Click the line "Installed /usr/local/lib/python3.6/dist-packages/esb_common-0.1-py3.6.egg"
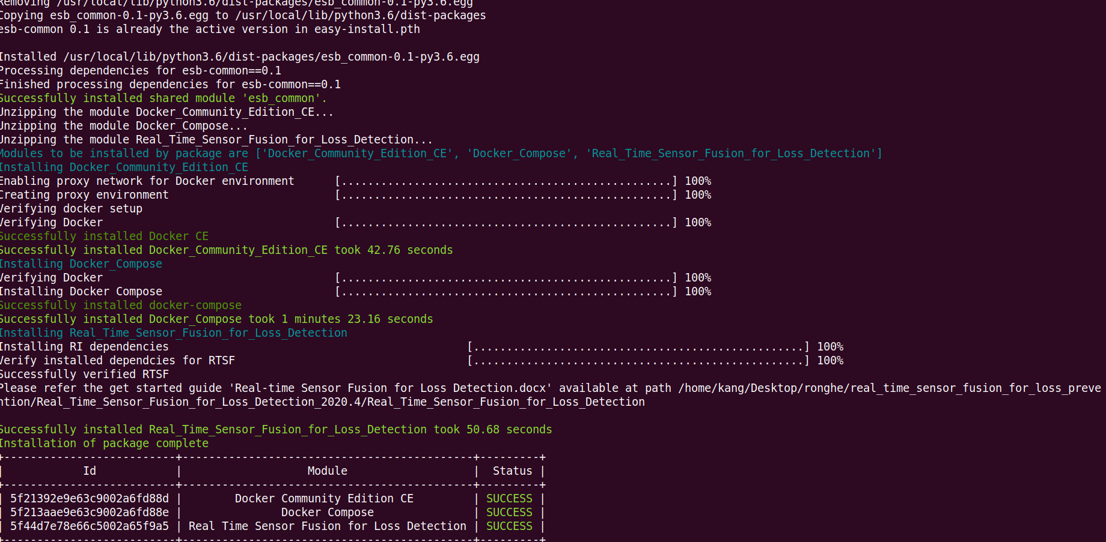1106x542 pixels. (x=240, y=57)
